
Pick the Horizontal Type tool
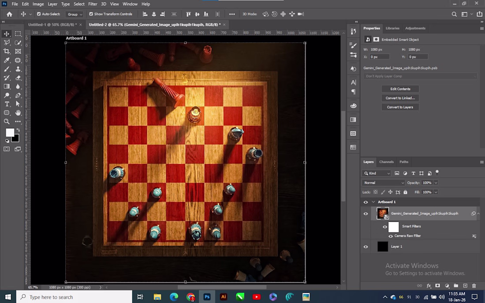7,104
